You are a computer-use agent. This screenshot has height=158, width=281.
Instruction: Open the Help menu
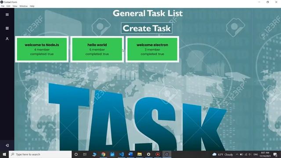click(32, 6)
